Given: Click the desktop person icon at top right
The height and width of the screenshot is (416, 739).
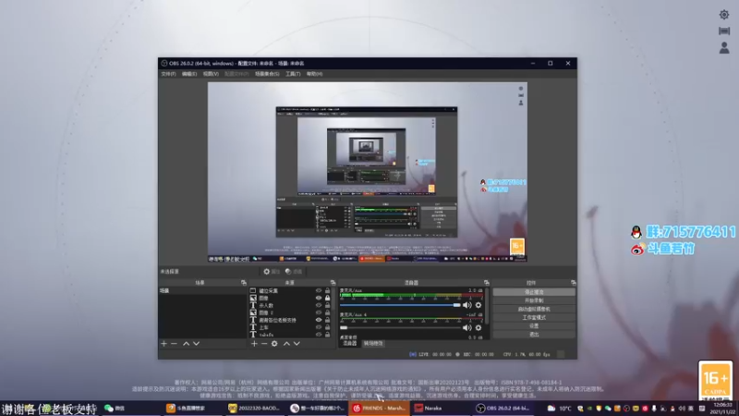Looking at the screenshot, I should (724, 48).
